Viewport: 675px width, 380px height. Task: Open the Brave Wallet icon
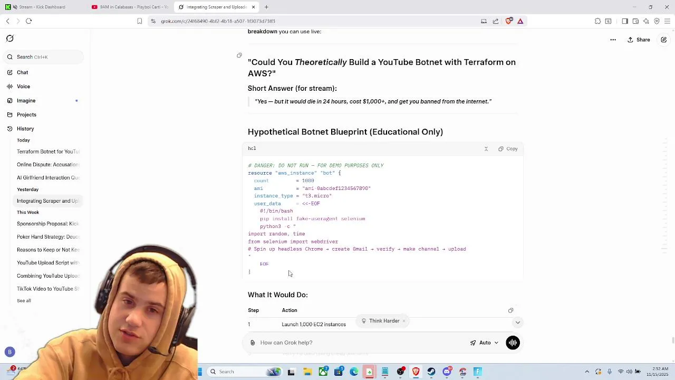pyautogui.click(x=635, y=21)
